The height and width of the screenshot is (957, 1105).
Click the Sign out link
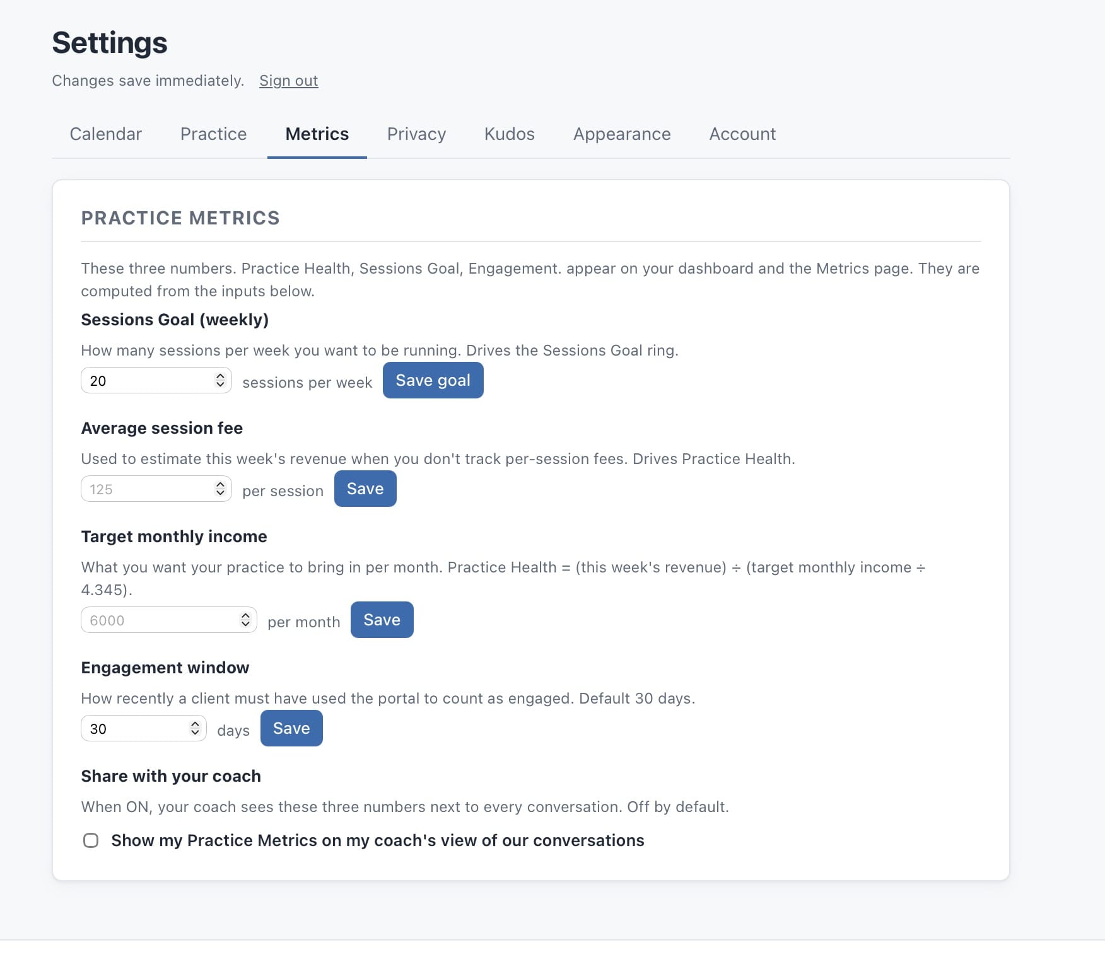point(288,81)
